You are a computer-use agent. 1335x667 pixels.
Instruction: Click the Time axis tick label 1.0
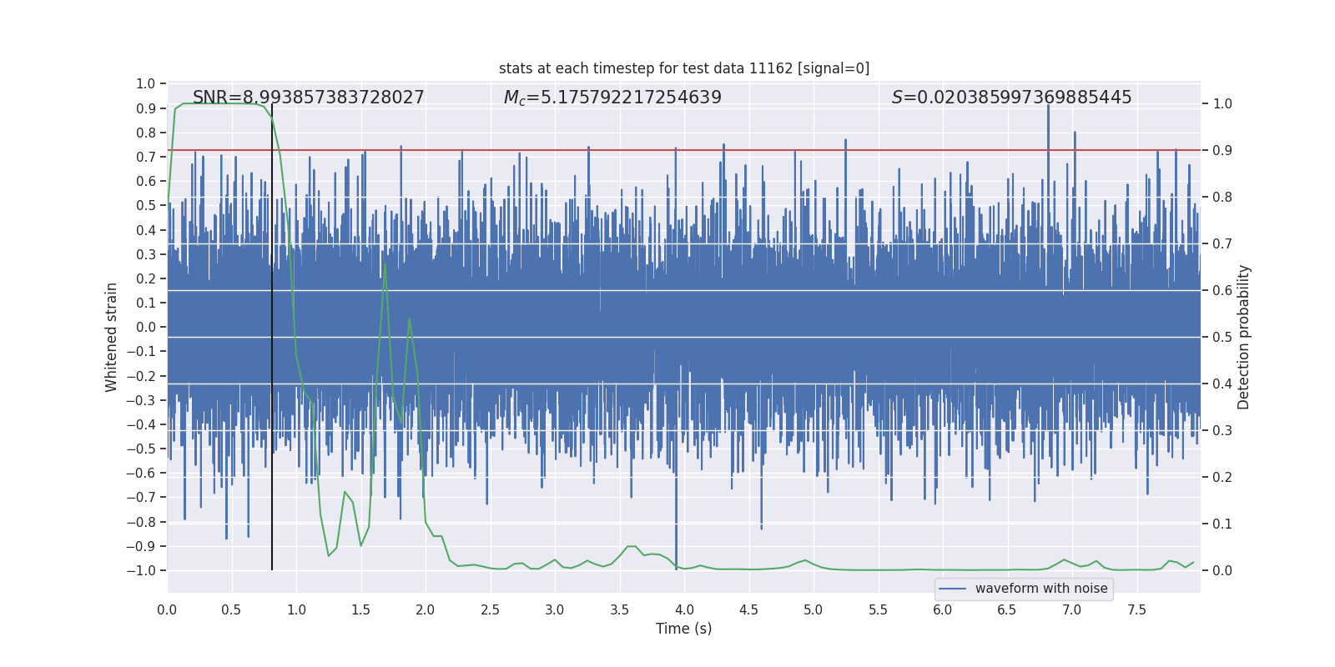tap(296, 610)
